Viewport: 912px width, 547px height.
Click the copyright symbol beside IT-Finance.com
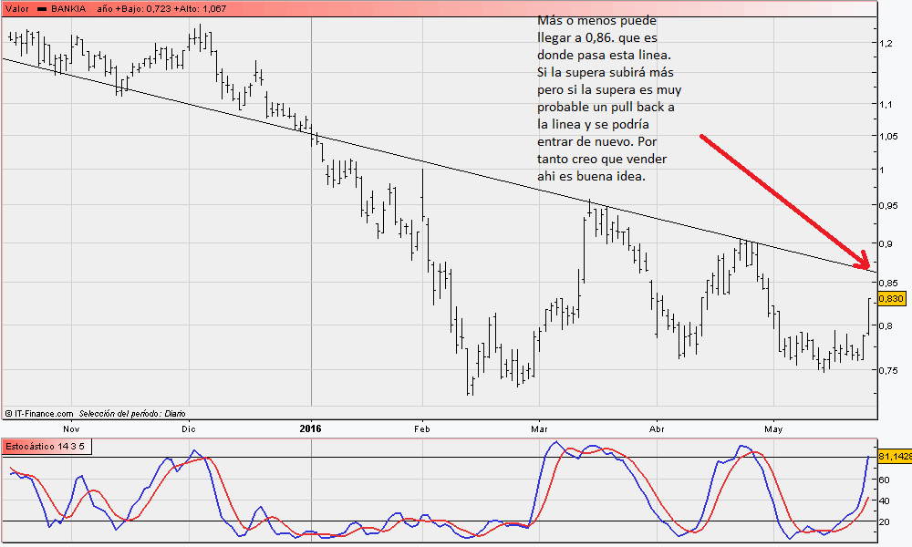point(8,413)
